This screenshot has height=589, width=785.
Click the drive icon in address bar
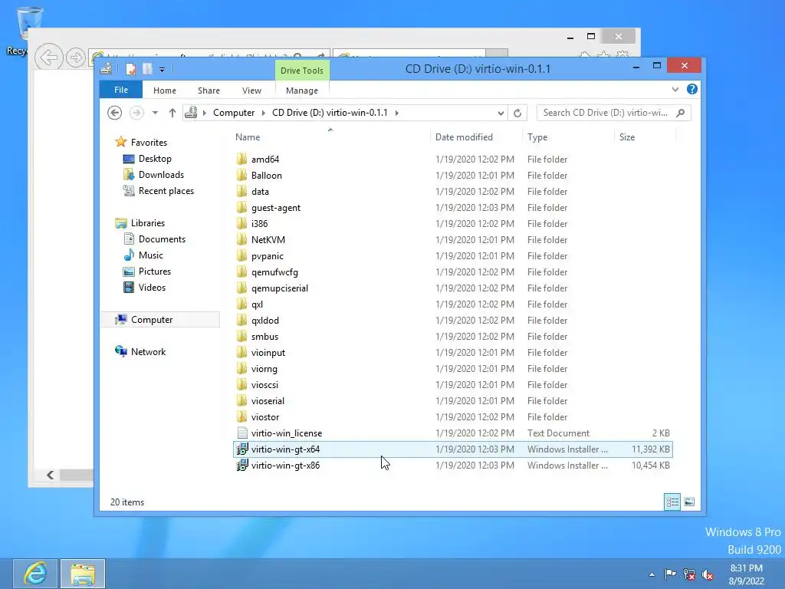click(191, 113)
